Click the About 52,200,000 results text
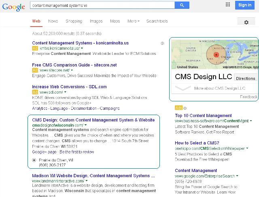This screenshot has width=259, height=197. pyautogui.click(x=66, y=34)
